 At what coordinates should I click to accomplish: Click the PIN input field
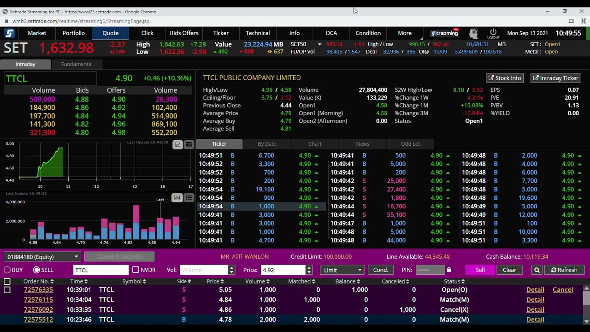[430, 270]
